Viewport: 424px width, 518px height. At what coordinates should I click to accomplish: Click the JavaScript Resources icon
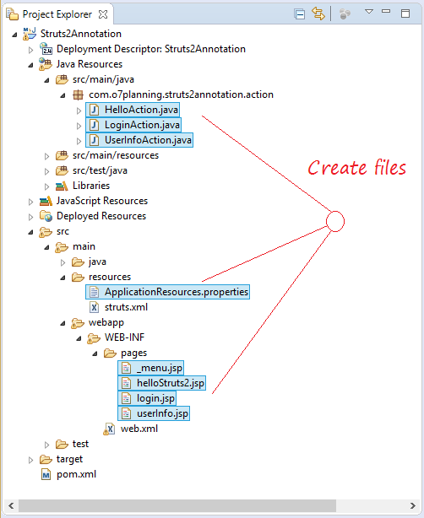[x=46, y=201]
